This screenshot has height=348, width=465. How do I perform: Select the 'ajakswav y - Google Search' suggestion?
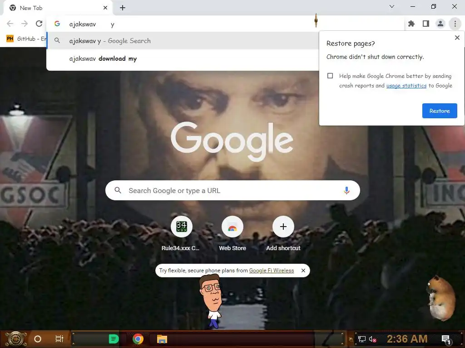coord(183,41)
